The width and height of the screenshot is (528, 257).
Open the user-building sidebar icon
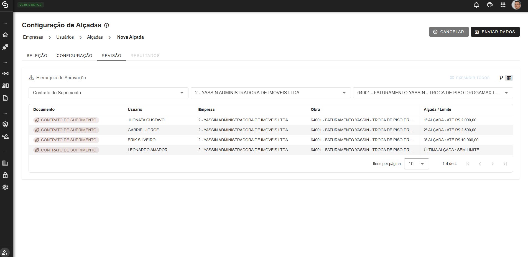click(5, 86)
